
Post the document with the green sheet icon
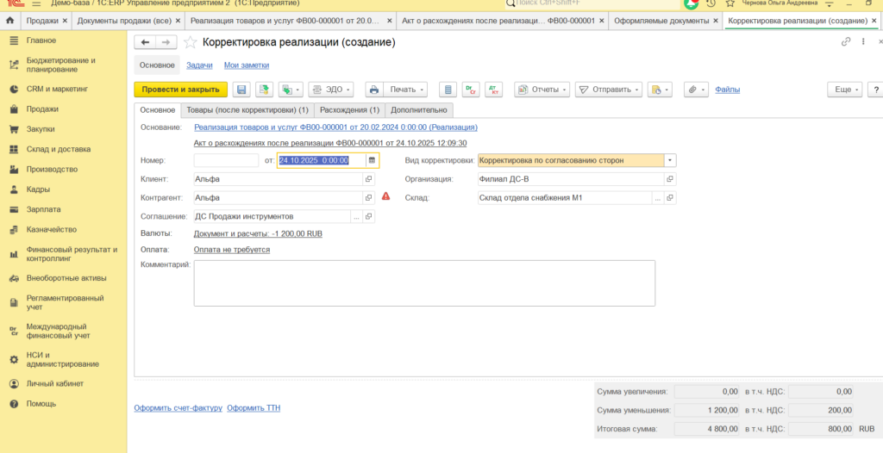(x=264, y=90)
